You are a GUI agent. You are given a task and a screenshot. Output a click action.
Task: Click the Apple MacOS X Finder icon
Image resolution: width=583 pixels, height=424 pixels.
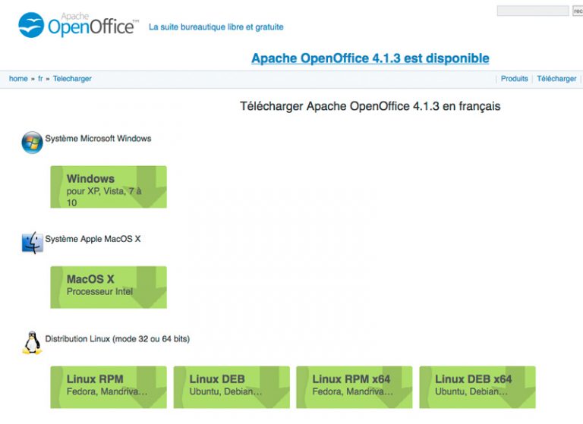click(33, 243)
